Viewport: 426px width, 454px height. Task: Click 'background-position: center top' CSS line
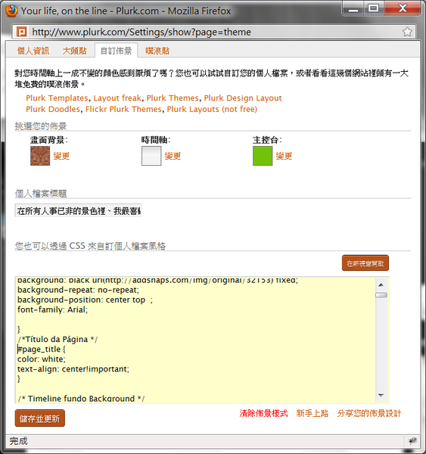(x=82, y=300)
